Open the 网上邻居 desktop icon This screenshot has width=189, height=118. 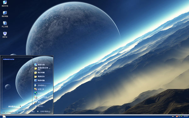coord(5,24)
